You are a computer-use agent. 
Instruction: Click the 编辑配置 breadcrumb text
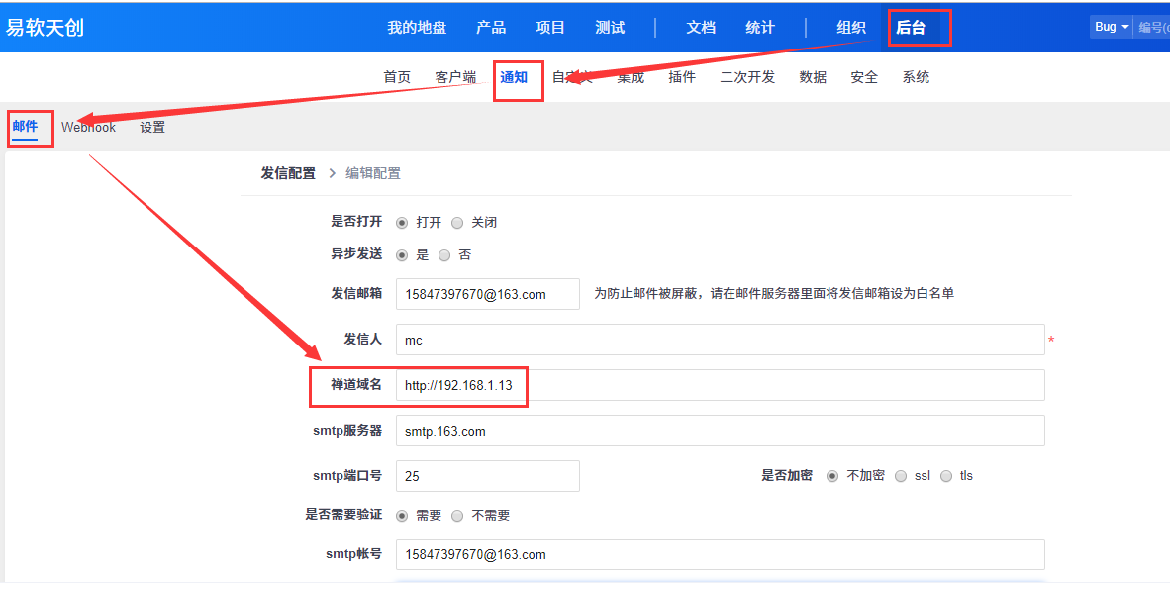pyautogui.click(x=373, y=173)
